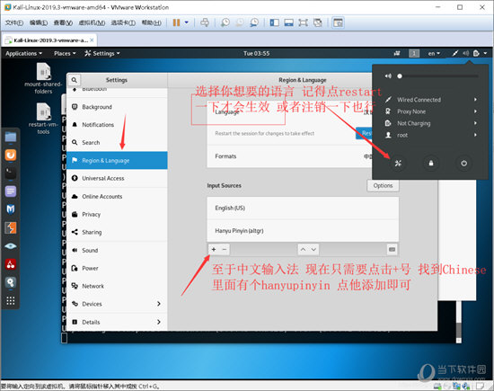Open VMware 帮助(H) menu
This screenshot has width=494, height=391.
click(x=151, y=22)
